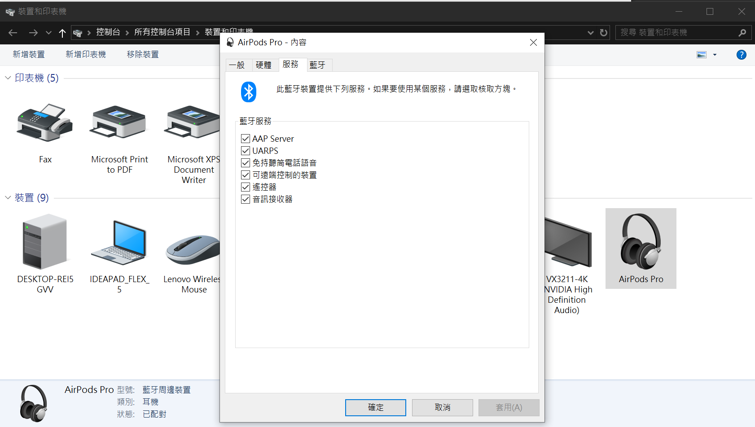Click the 取消 button
755x427 pixels.
443,408
